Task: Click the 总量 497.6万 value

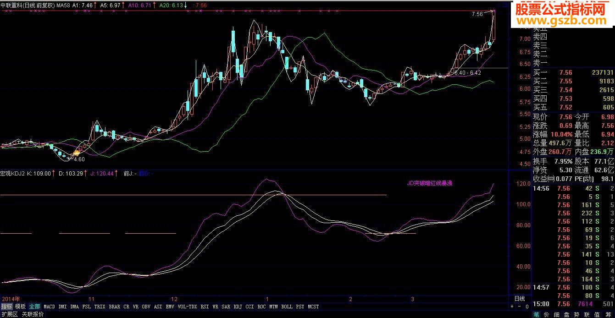Action: pos(560,143)
